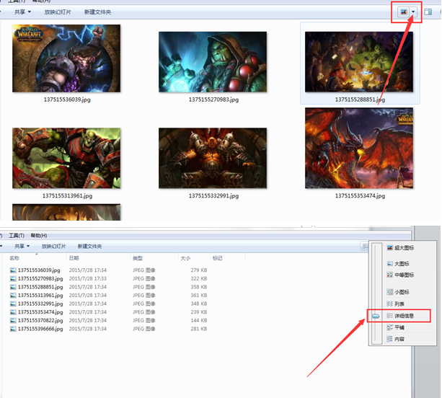Choose 详细信息 in the view menu

(400, 316)
